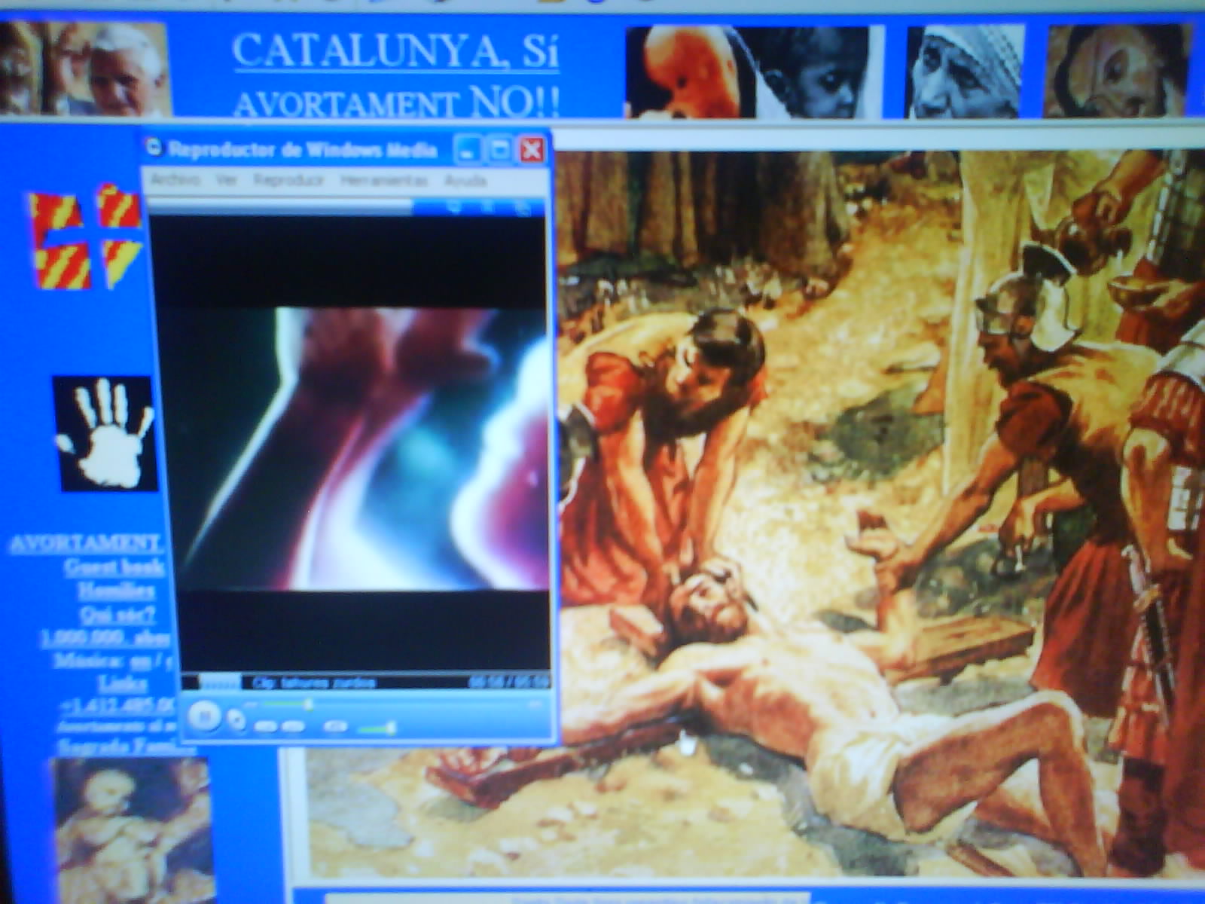
Task: Click the +1.412.485 sidebar link
Action: point(117,706)
